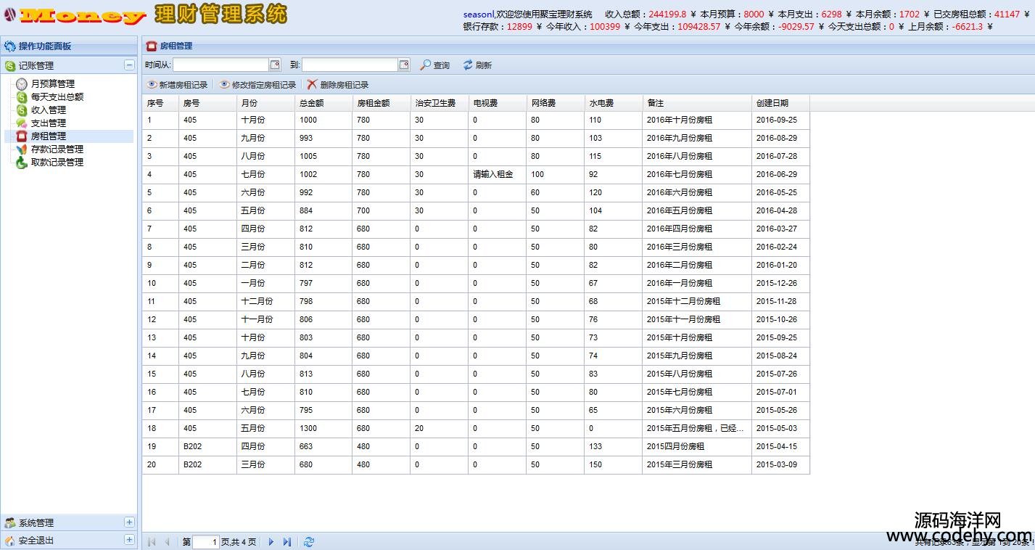Image resolution: width=1035 pixels, height=550 pixels.
Task: Select 支出管理 in the sidebar tree
Action: (x=48, y=123)
